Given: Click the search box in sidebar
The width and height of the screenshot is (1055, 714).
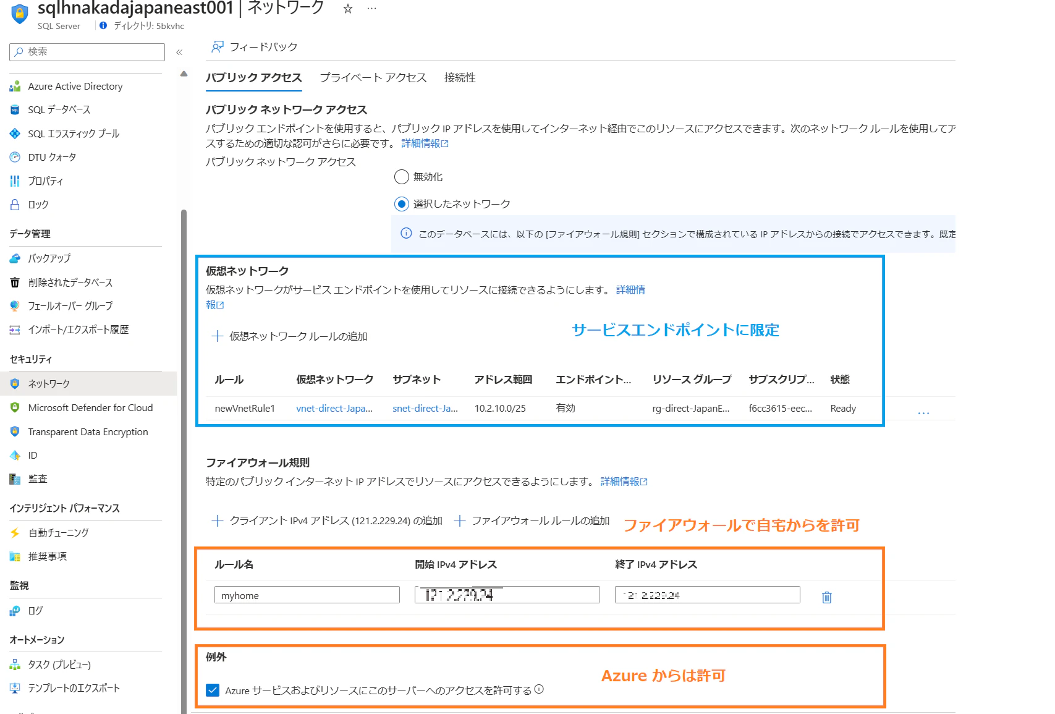Looking at the screenshot, I should coord(87,52).
